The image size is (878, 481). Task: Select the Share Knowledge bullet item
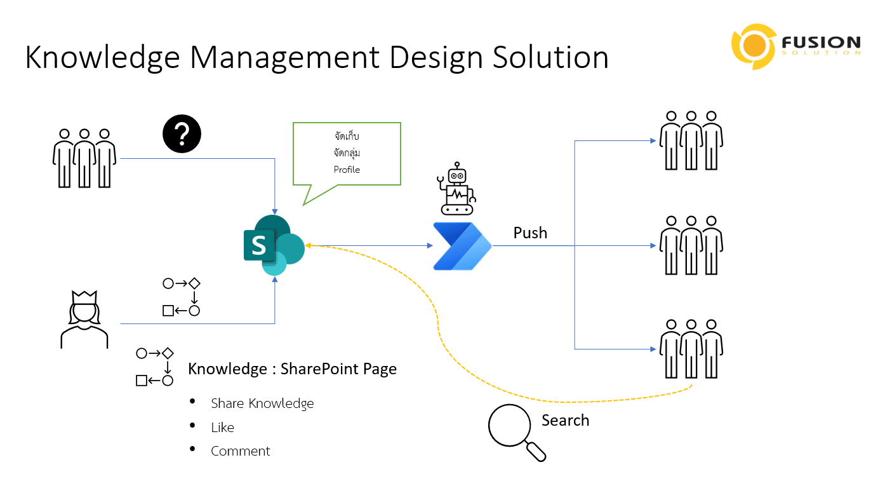tap(262, 403)
